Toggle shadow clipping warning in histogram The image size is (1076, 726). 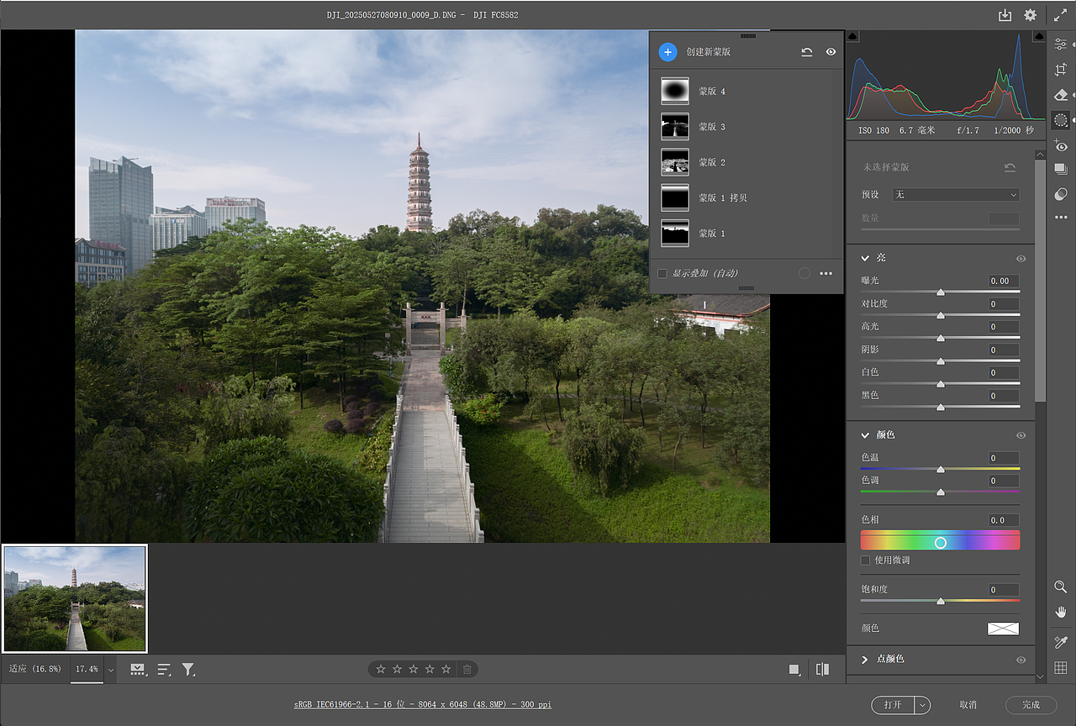853,37
